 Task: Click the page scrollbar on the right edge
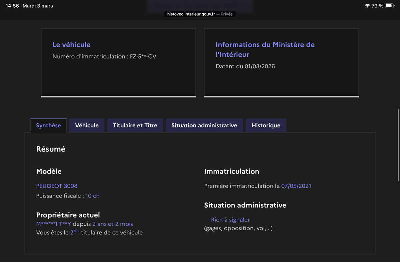click(x=398, y=145)
